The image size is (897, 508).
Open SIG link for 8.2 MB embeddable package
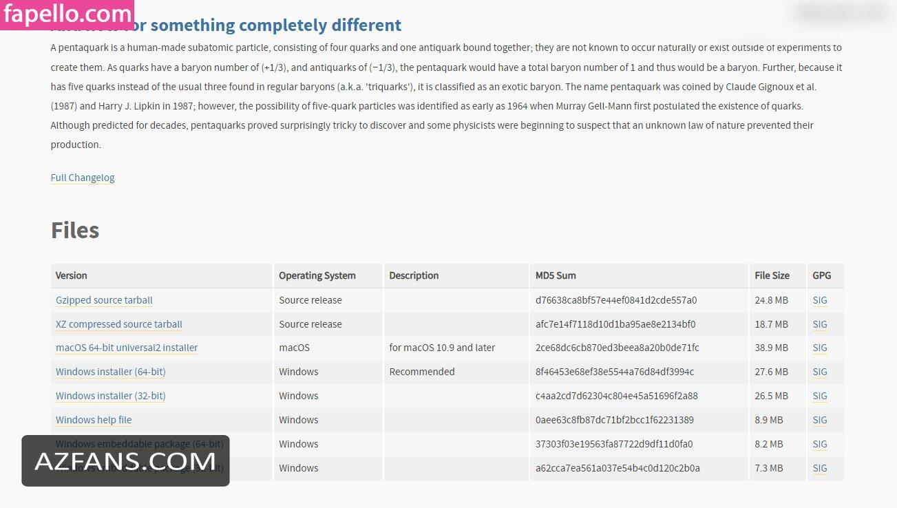tap(820, 444)
